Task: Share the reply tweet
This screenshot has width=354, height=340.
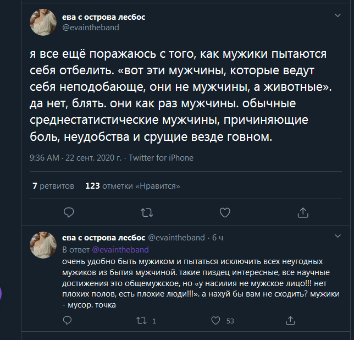Action: click(x=290, y=321)
